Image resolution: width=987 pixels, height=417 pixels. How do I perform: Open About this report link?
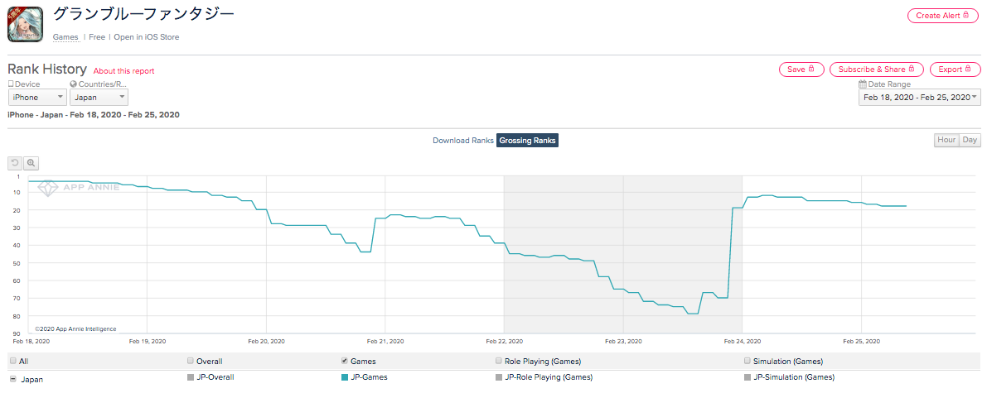coord(124,71)
